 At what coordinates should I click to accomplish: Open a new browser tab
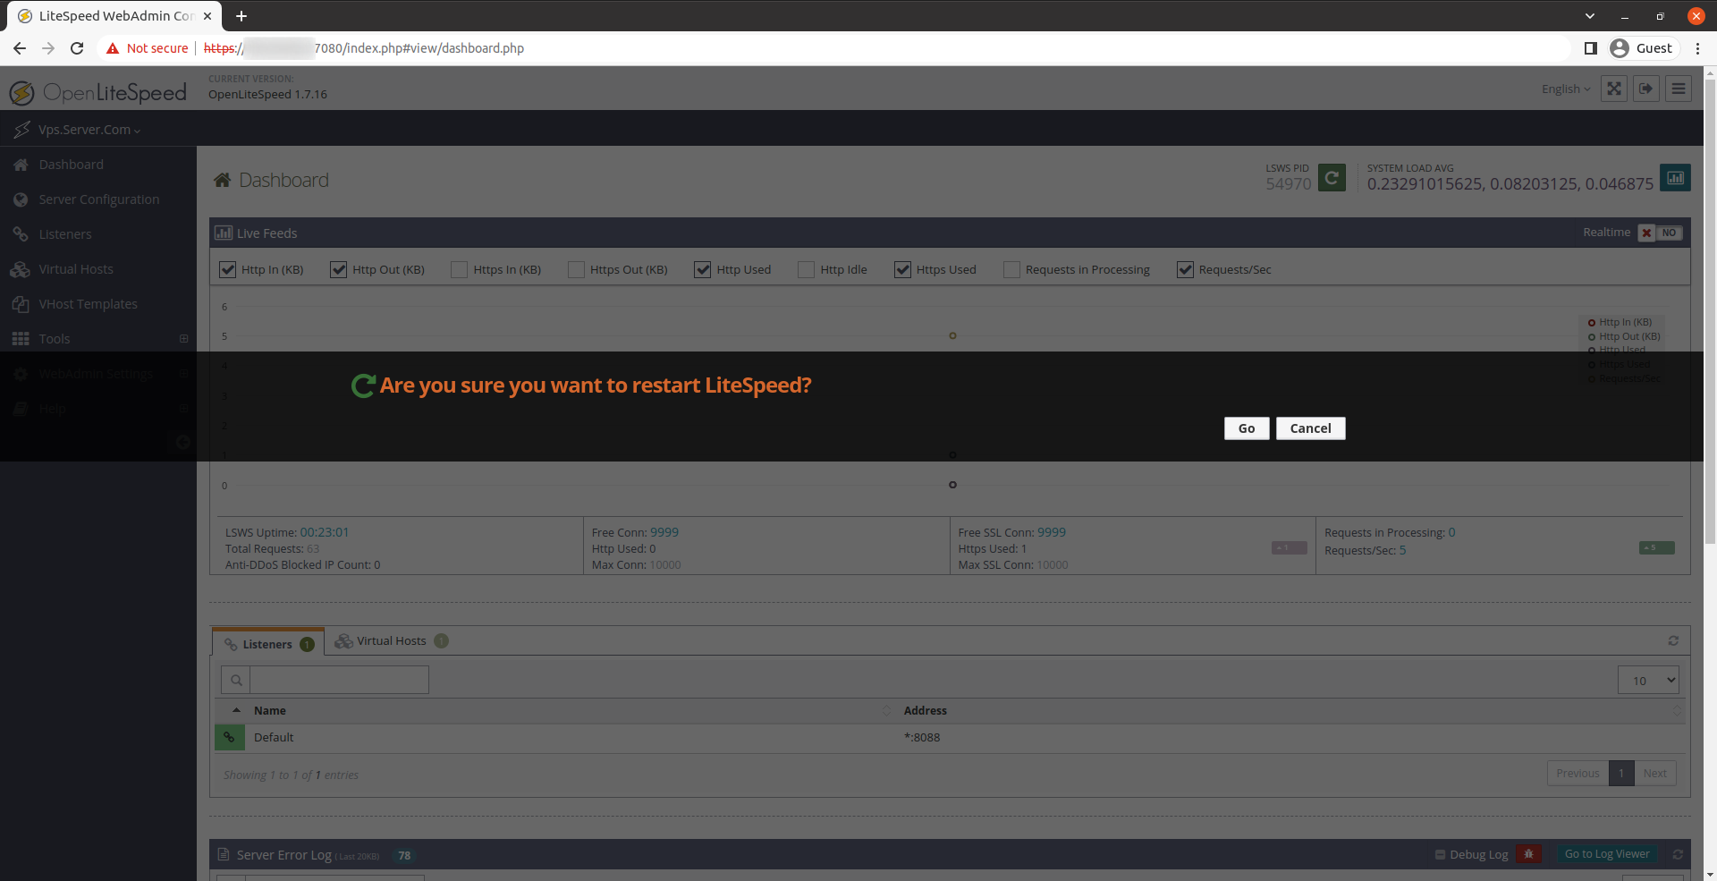click(241, 16)
